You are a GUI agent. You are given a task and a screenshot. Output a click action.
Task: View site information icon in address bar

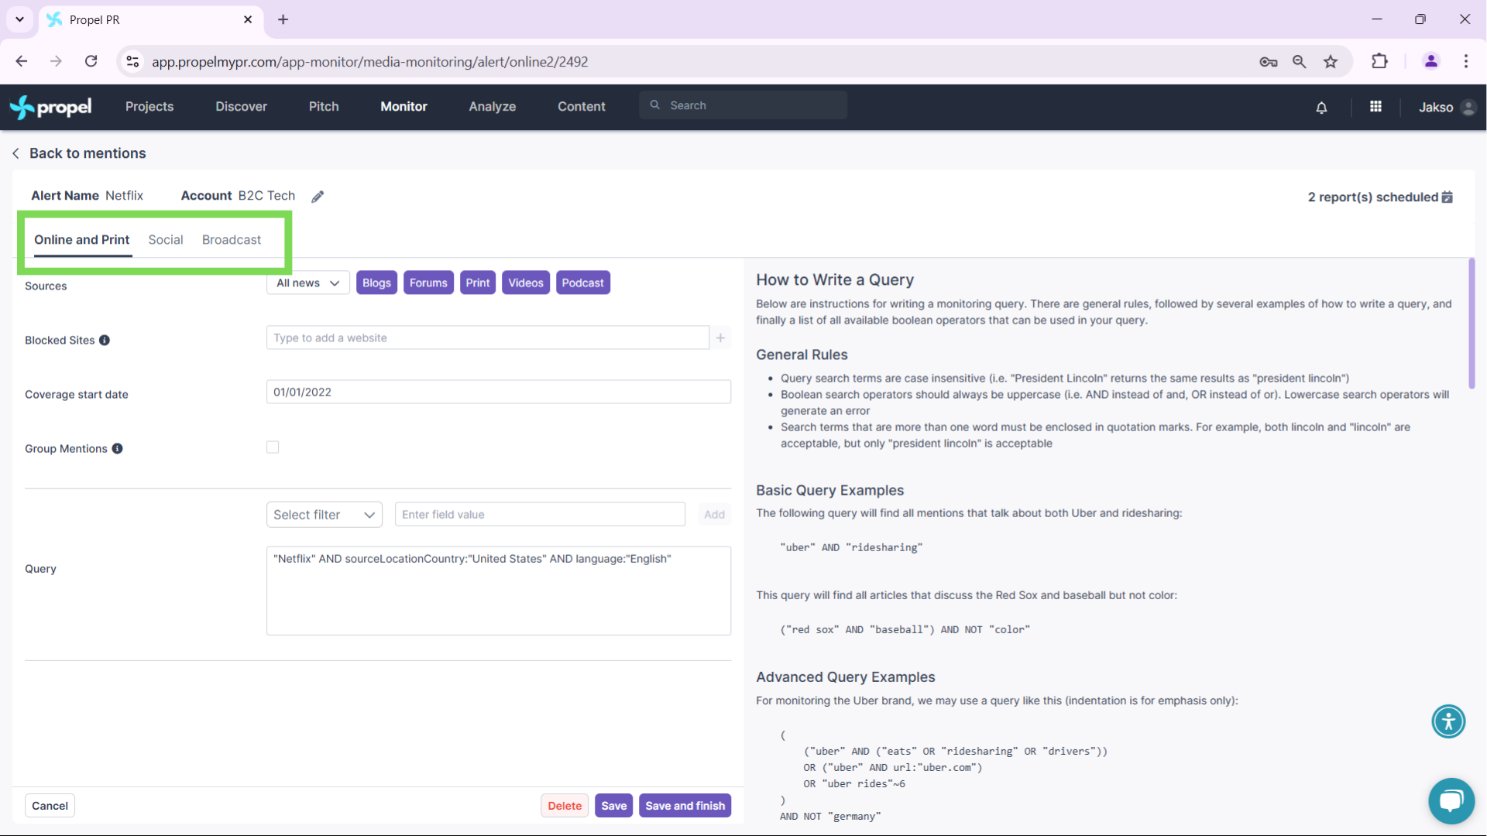click(x=132, y=61)
